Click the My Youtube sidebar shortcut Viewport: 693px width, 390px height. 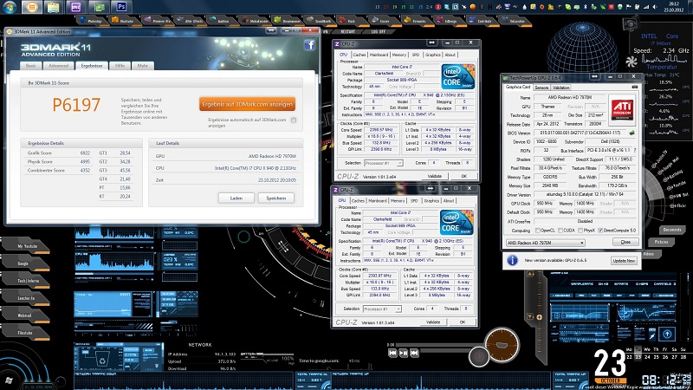(x=27, y=246)
